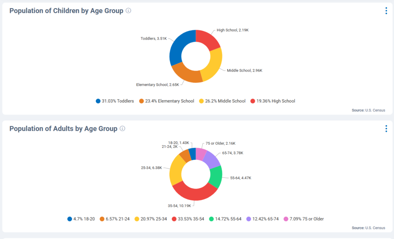Open three-dot menu for Adults by Age Group chart
394x239 pixels.
386,129
